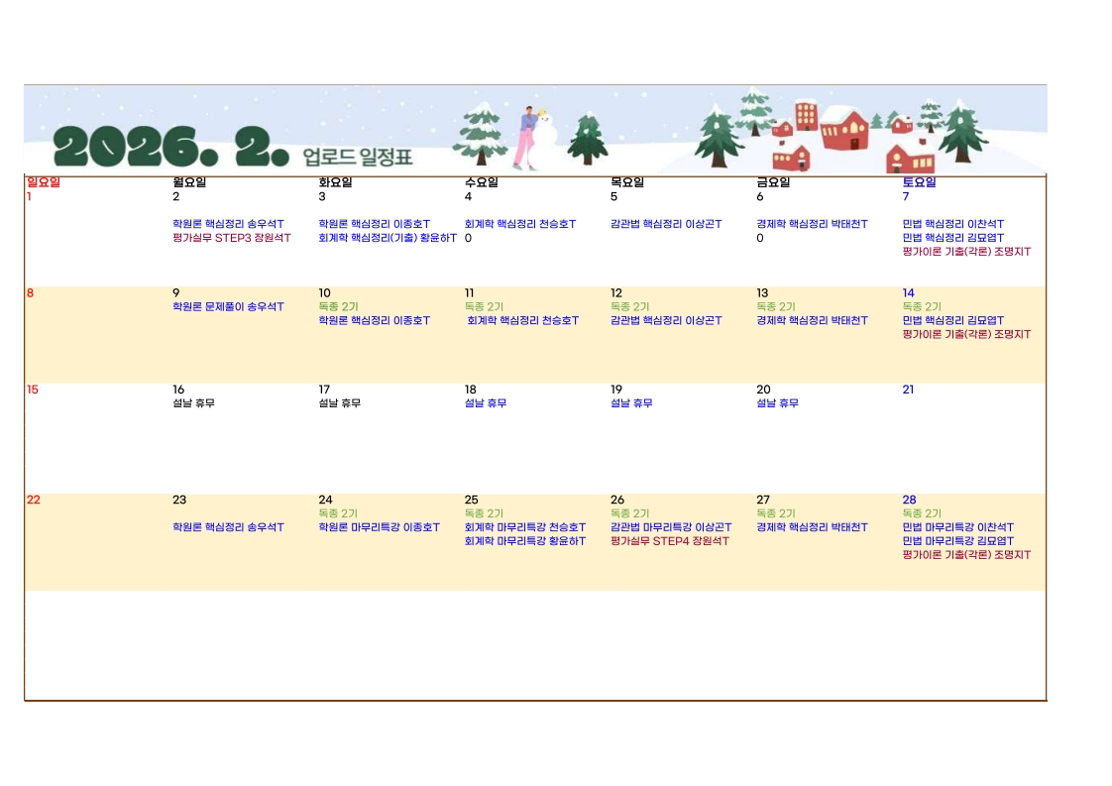The width and height of the screenshot is (1112, 786).
Task: Select date number 21 on Saturday
Action: [x=908, y=390]
